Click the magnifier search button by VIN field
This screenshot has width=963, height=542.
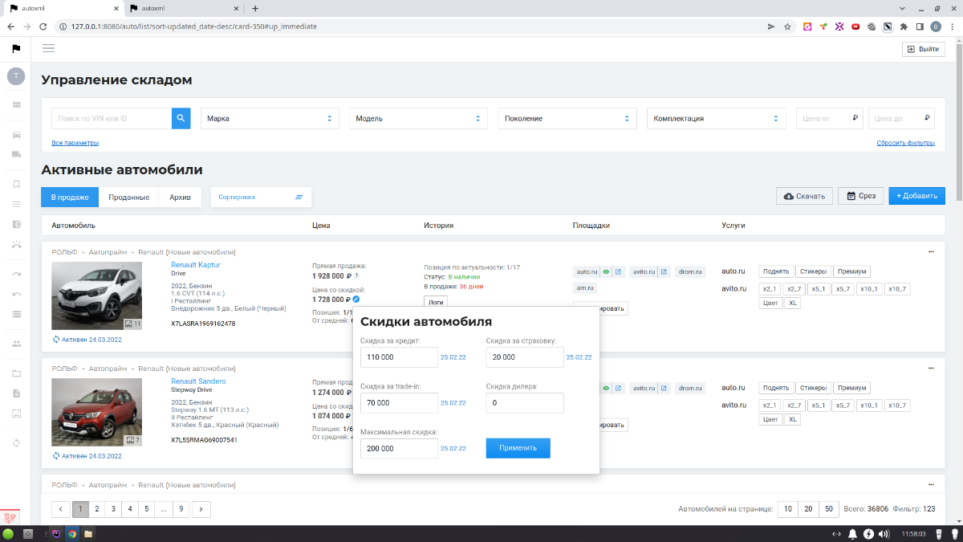(x=181, y=118)
